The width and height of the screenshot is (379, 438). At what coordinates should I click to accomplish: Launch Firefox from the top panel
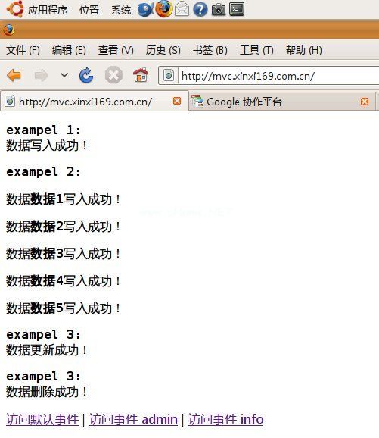pyautogui.click(x=163, y=9)
